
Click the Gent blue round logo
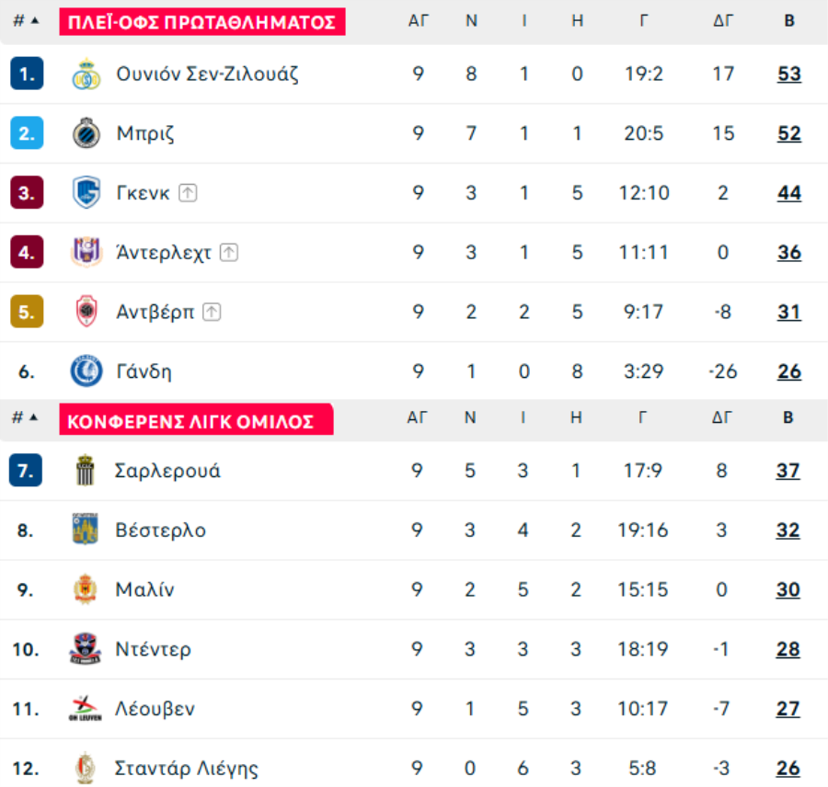[x=86, y=371]
